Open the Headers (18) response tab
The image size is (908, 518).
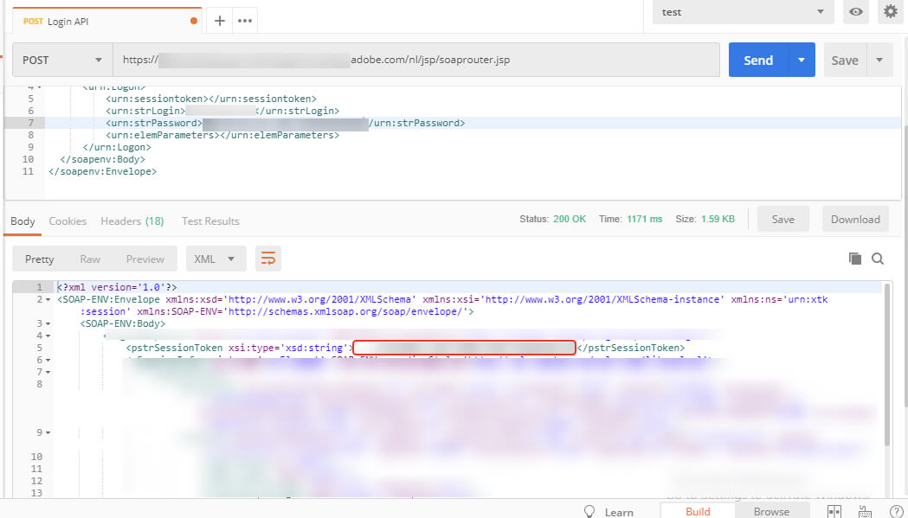tap(132, 221)
